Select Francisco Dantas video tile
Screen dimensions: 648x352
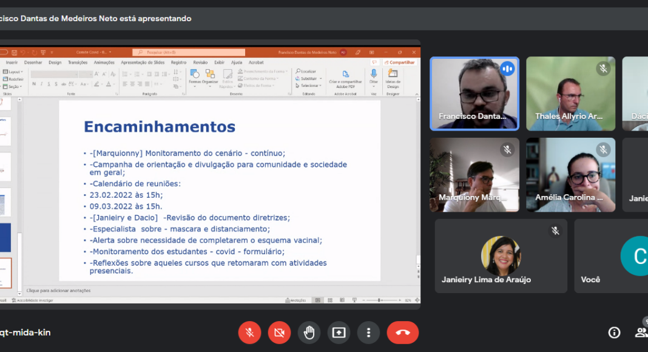tap(474, 94)
